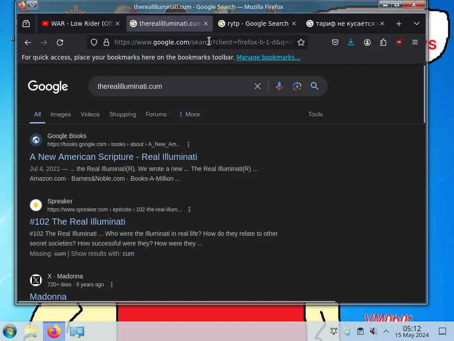Open the notifications bell in tray
Viewport: 454px width, 341px height.
pos(333,331)
